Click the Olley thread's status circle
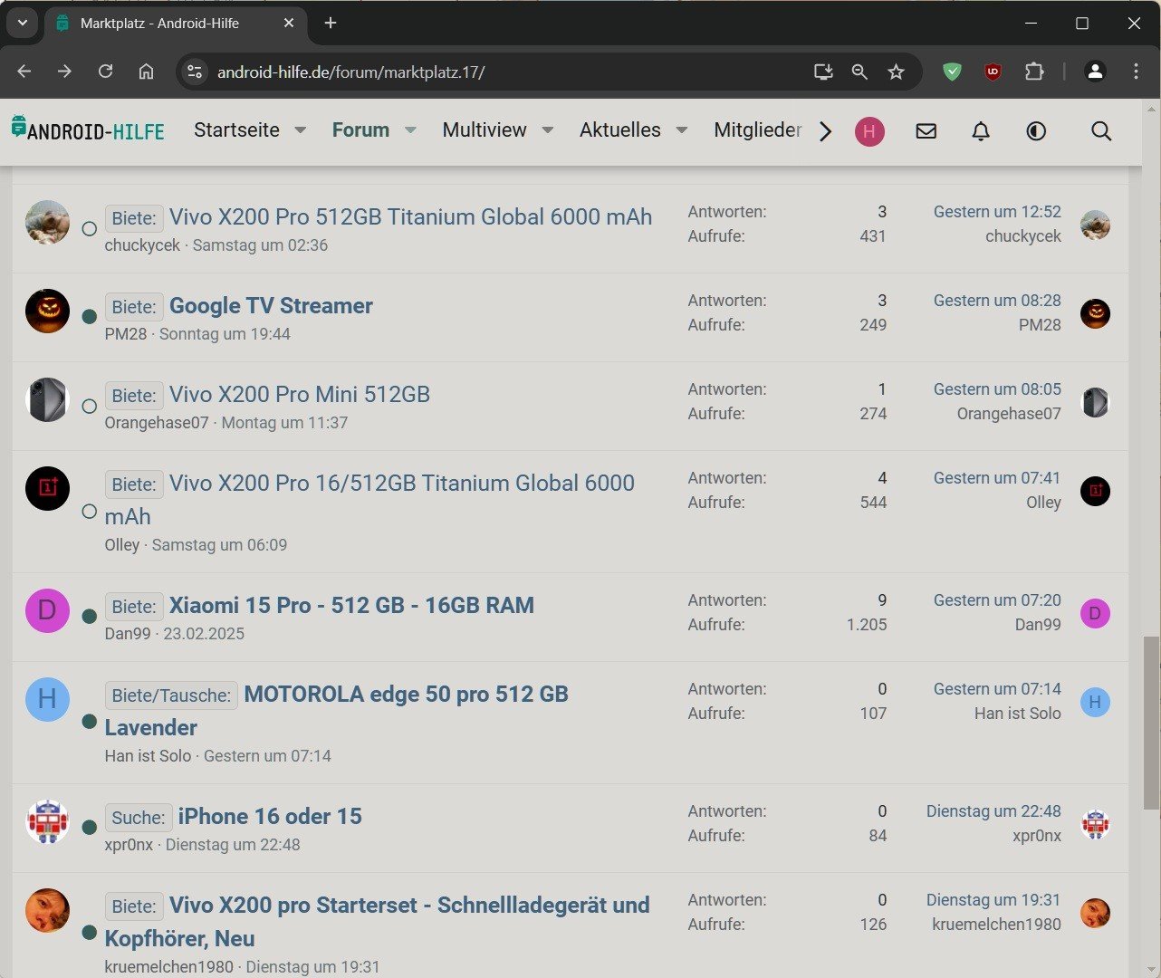The height and width of the screenshot is (978, 1161). tap(89, 512)
